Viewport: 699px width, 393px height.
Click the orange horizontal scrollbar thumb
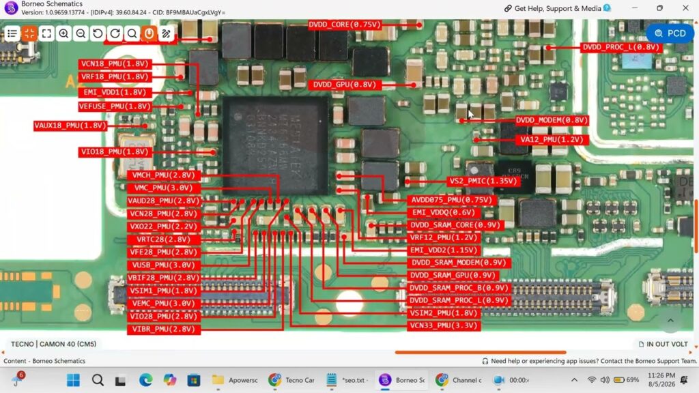point(480,352)
